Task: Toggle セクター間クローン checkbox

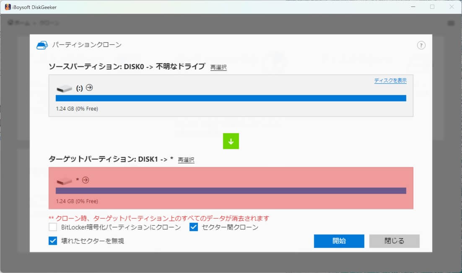Action: click(194, 227)
